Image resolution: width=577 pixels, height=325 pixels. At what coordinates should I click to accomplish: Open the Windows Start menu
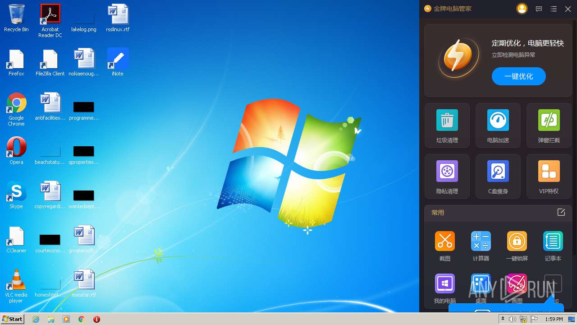pyautogui.click(x=13, y=319)
